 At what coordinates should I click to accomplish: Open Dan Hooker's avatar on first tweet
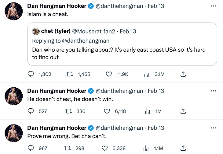tap(14, 11)
